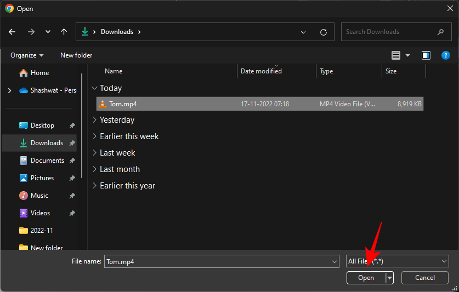This screenshot has height=292, width=459.
Task: Unpin Desktop using its pin icon
Action: pos(72,125)
